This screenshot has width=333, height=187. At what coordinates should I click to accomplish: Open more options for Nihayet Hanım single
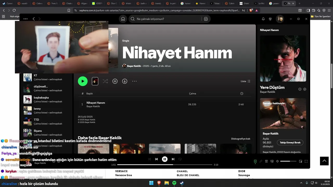tap(134, 81)
